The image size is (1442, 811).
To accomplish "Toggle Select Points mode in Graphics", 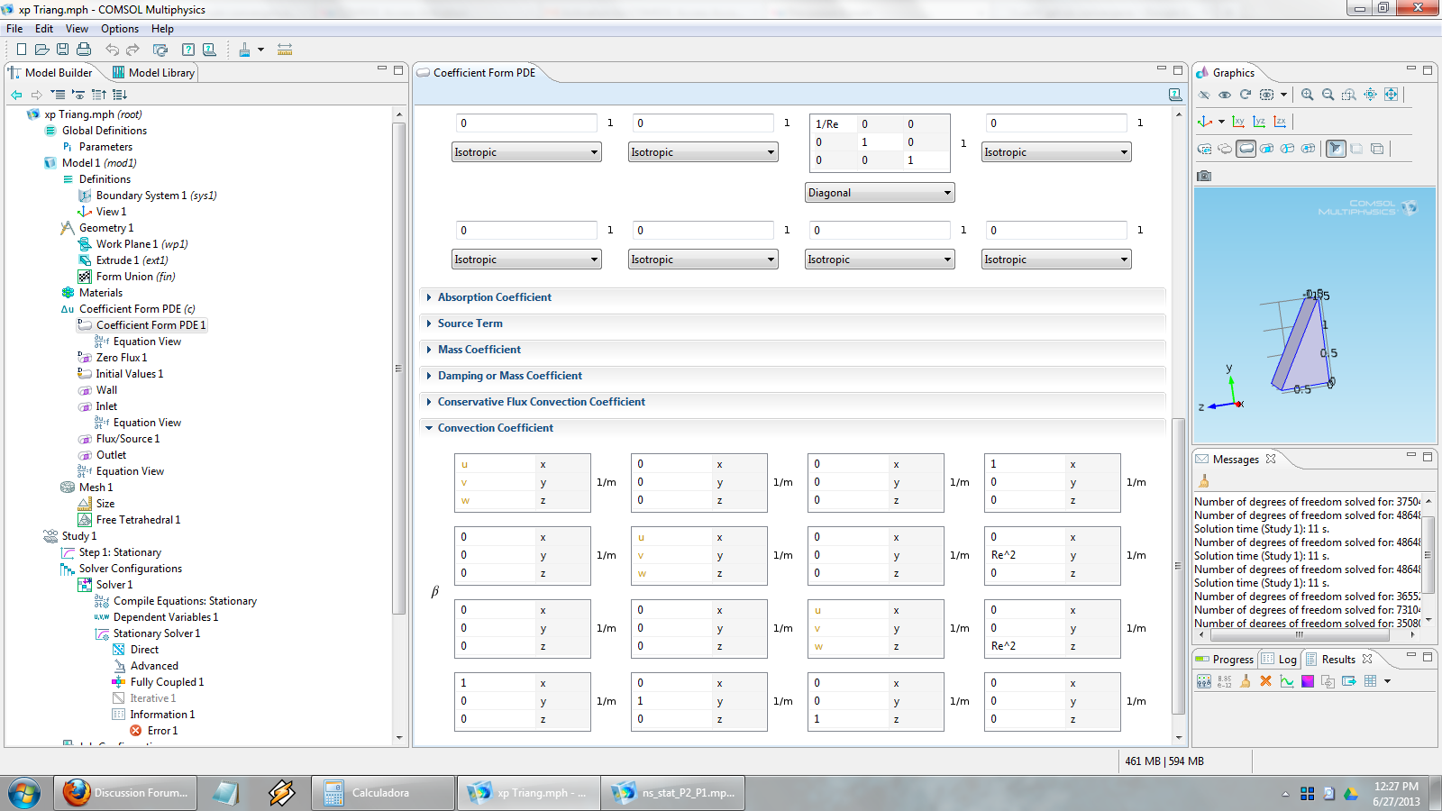I will [x=1308, y=149].
